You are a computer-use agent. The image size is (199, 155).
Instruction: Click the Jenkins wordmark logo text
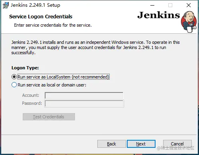coord(159,15)
